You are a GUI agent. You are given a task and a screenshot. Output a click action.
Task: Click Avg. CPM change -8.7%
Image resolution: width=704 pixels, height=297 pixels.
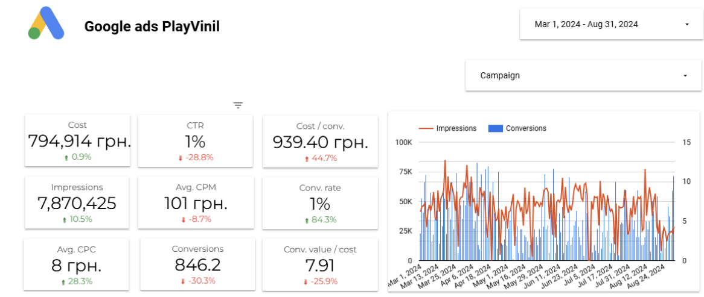click(196, 219)
